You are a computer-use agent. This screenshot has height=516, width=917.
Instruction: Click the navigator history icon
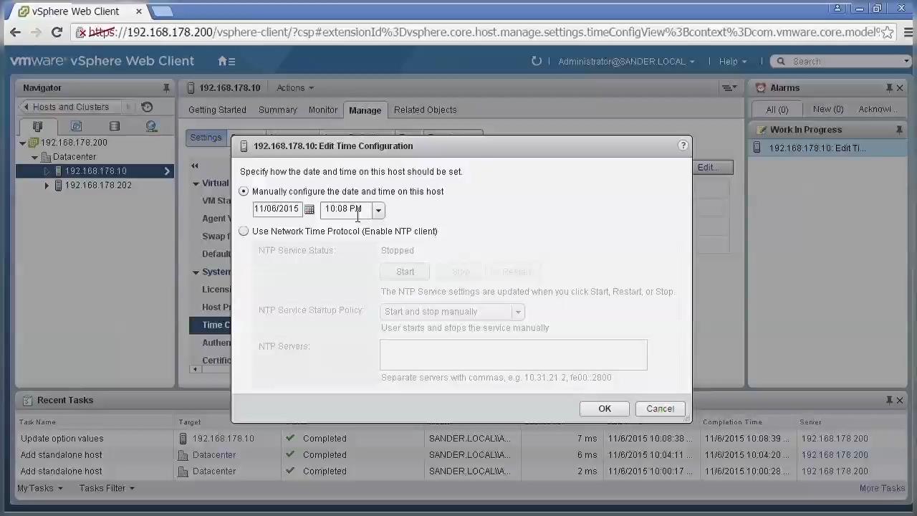pos(147,107)
